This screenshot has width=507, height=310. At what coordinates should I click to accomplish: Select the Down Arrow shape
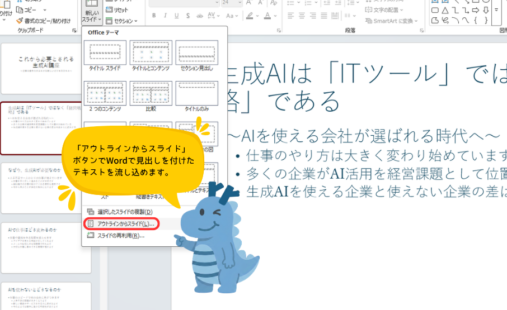tap(486, 10)
